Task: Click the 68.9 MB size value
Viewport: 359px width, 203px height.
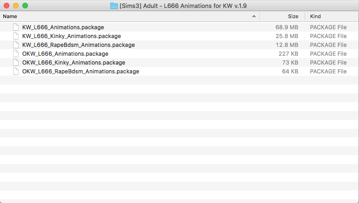Action: [x=287, y=27]
